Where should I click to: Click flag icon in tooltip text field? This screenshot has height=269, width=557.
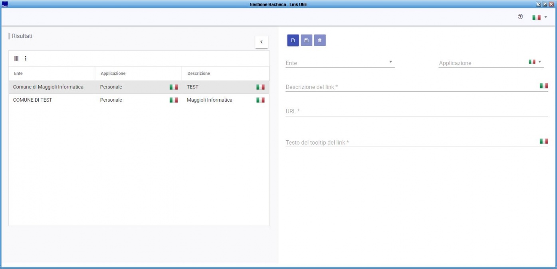[544, 141]
